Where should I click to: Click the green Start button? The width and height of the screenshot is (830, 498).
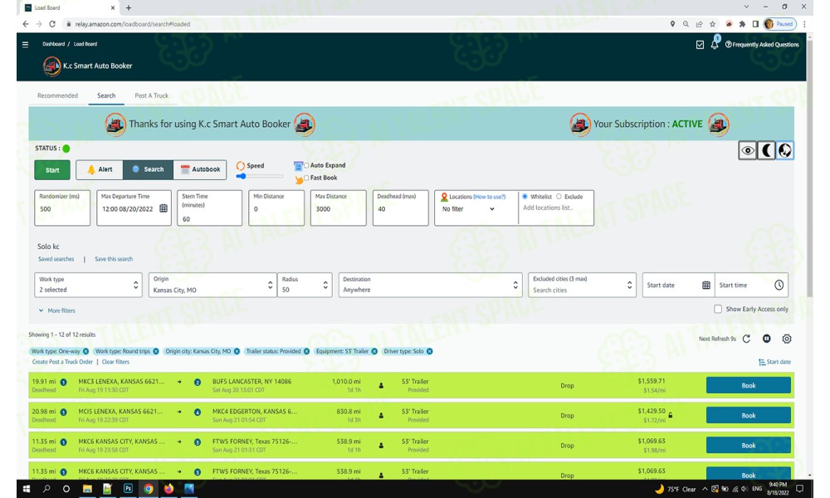(x=51, y=170)
